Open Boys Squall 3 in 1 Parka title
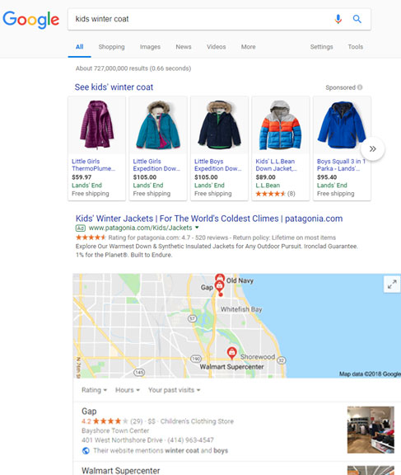 [341, 165]
